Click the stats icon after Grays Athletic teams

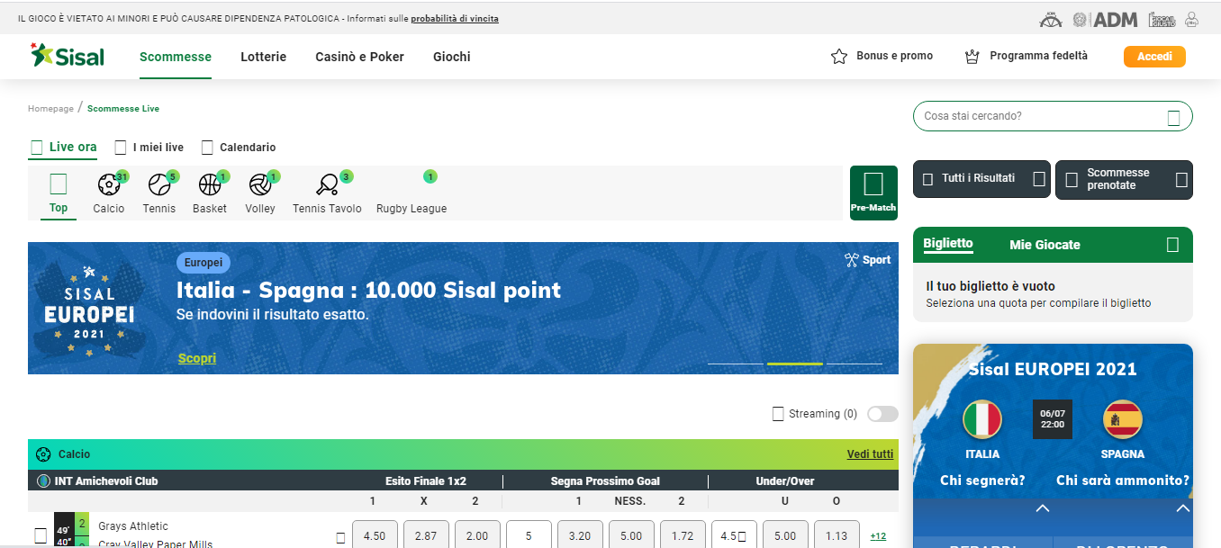(340, 537)
